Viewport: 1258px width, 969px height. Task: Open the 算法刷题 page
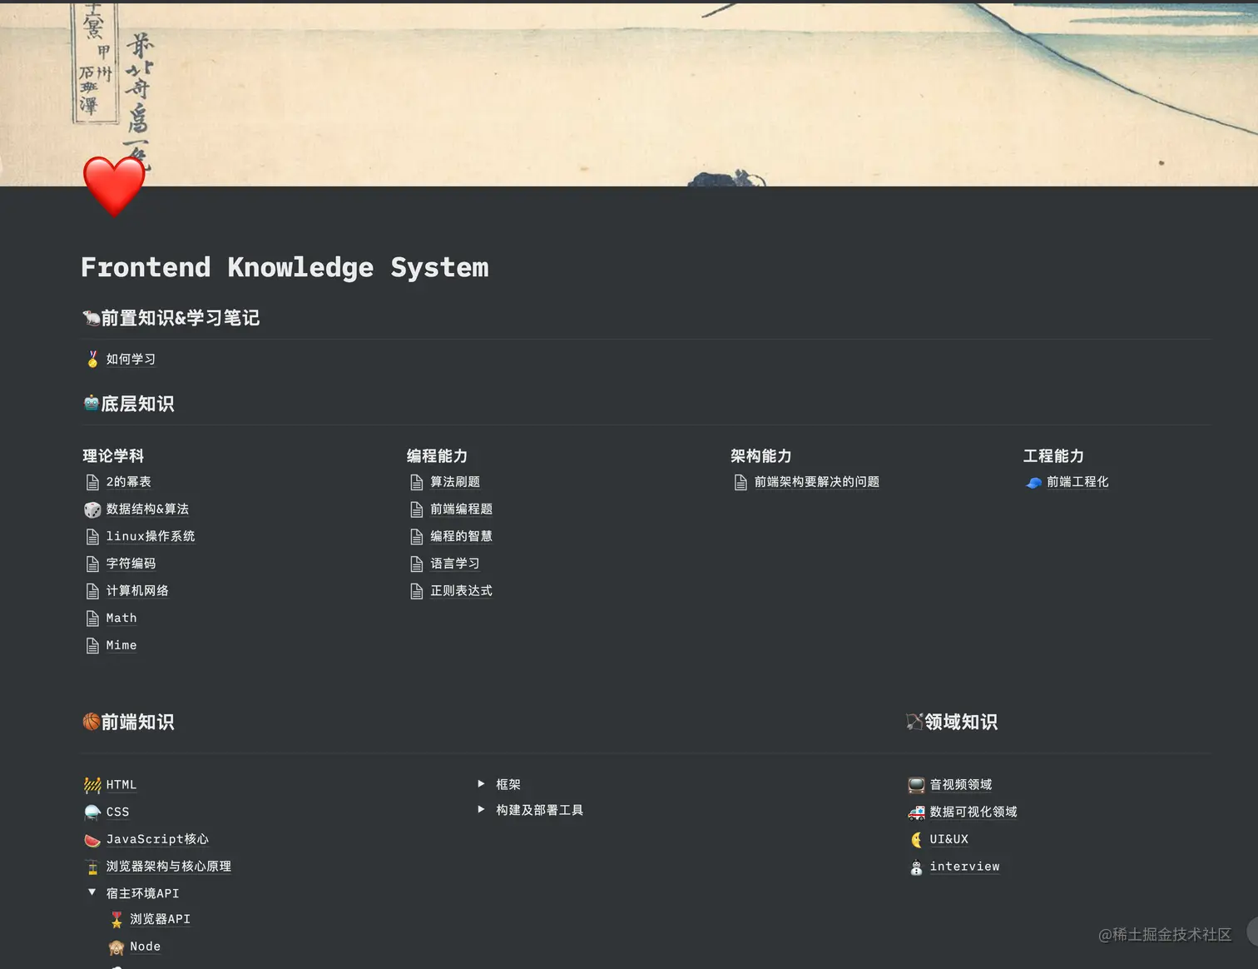[x=455, y=482]
